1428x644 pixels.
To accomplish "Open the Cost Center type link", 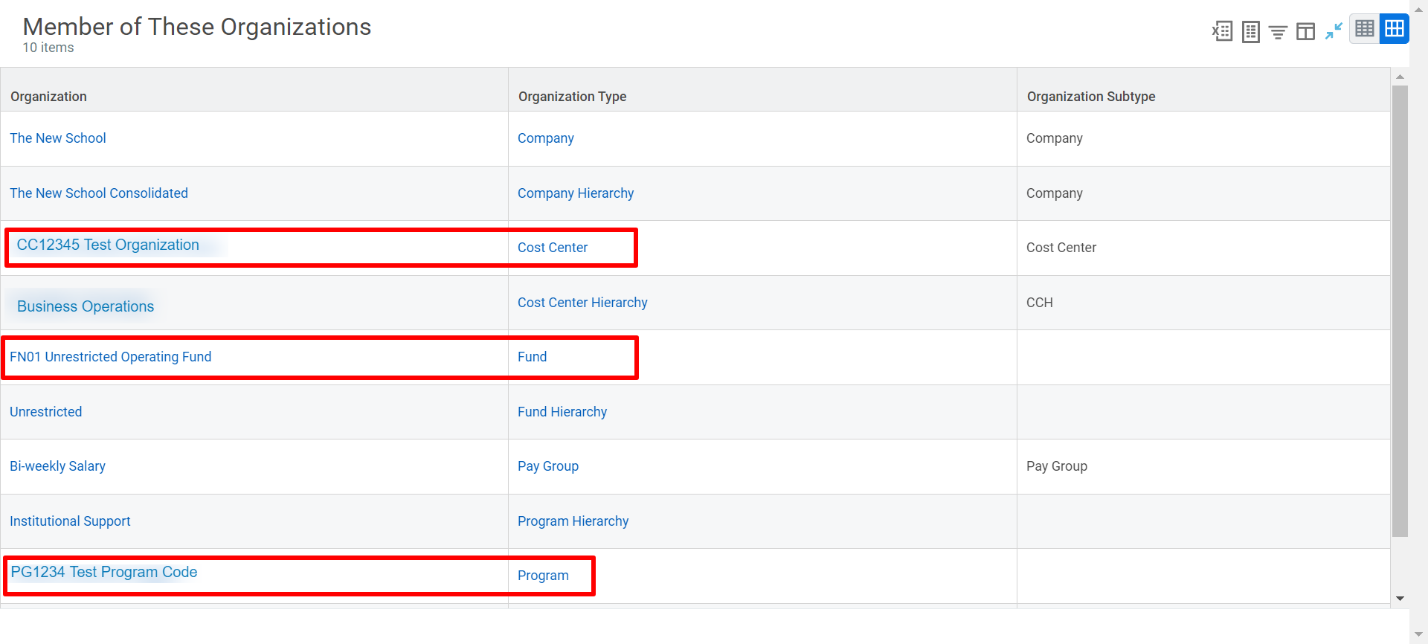I will 553,248.
